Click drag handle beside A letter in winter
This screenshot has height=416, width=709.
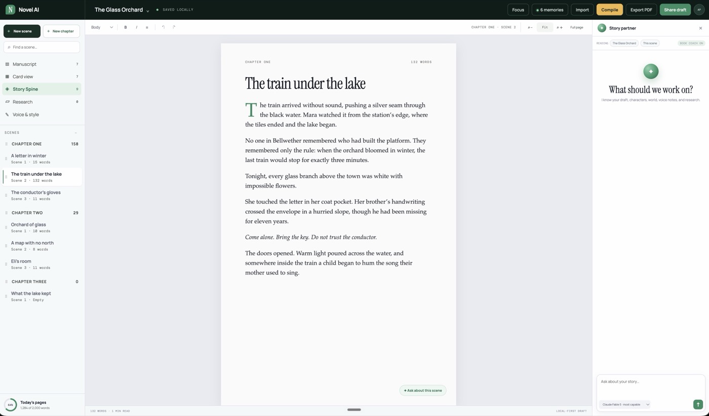pyautogui.click(x=6, y=159)
